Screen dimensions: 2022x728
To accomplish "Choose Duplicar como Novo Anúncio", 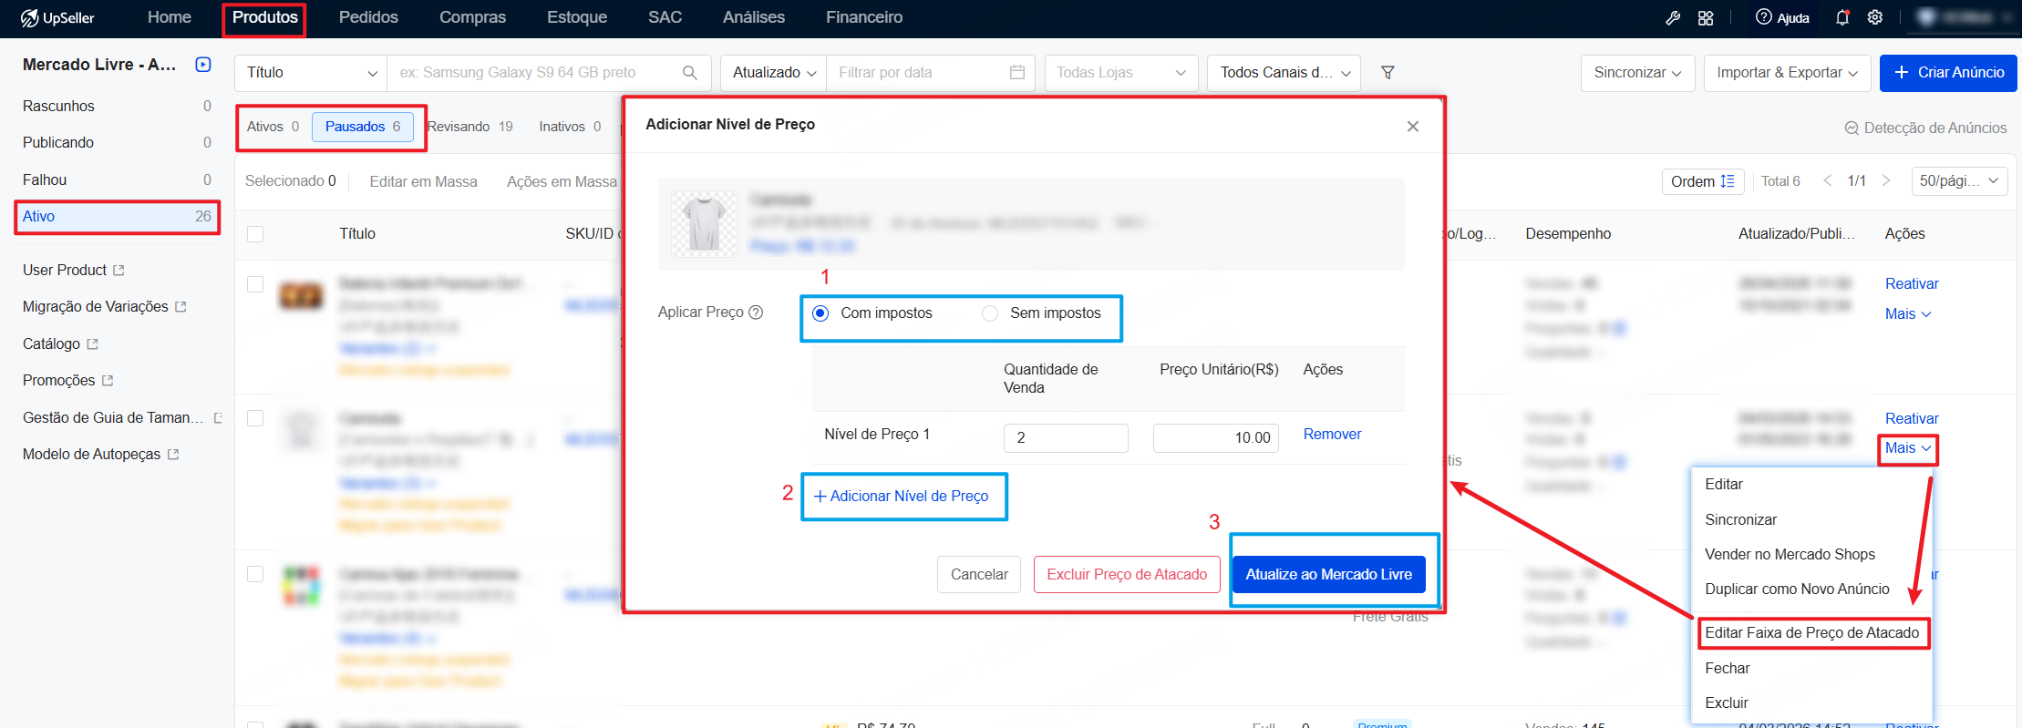I will click(x=1798, y=590).
